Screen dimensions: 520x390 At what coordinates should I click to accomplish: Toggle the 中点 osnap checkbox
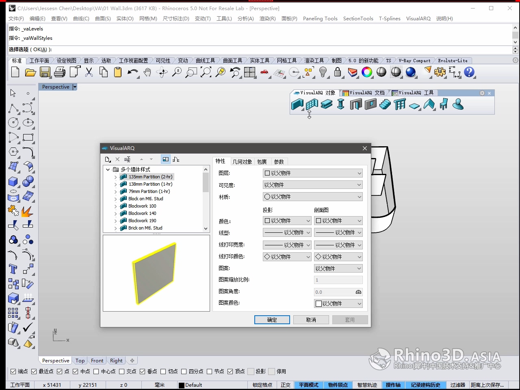click(76, 371)
